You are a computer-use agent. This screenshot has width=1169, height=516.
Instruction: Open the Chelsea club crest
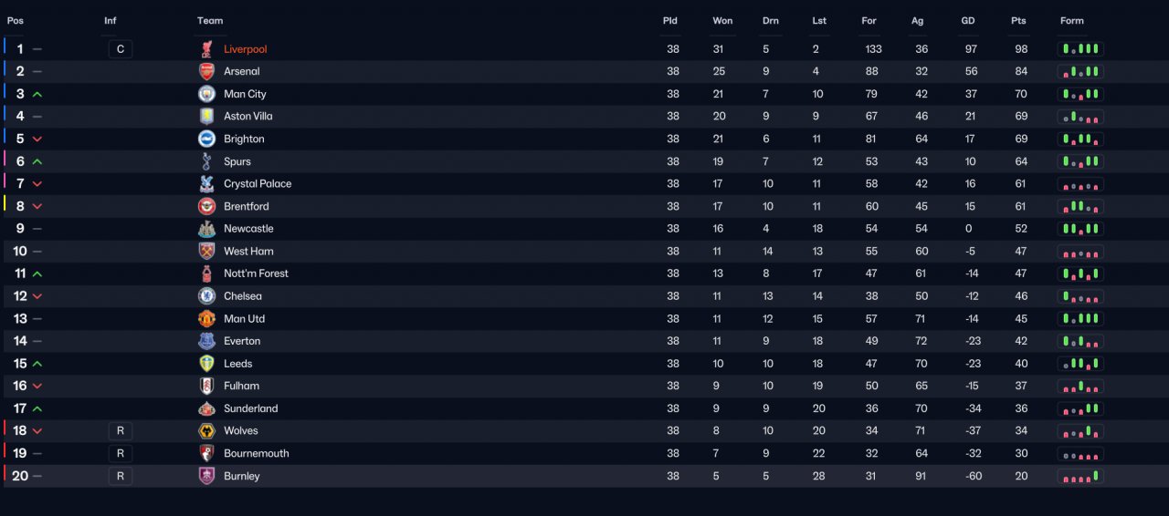(206, 296)
